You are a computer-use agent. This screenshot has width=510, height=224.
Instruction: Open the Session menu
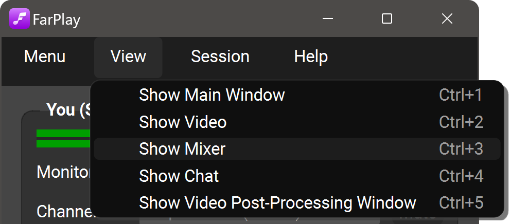tap(220, 57)
